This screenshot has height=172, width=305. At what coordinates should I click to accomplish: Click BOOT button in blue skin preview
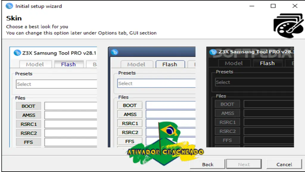(130, 105)
